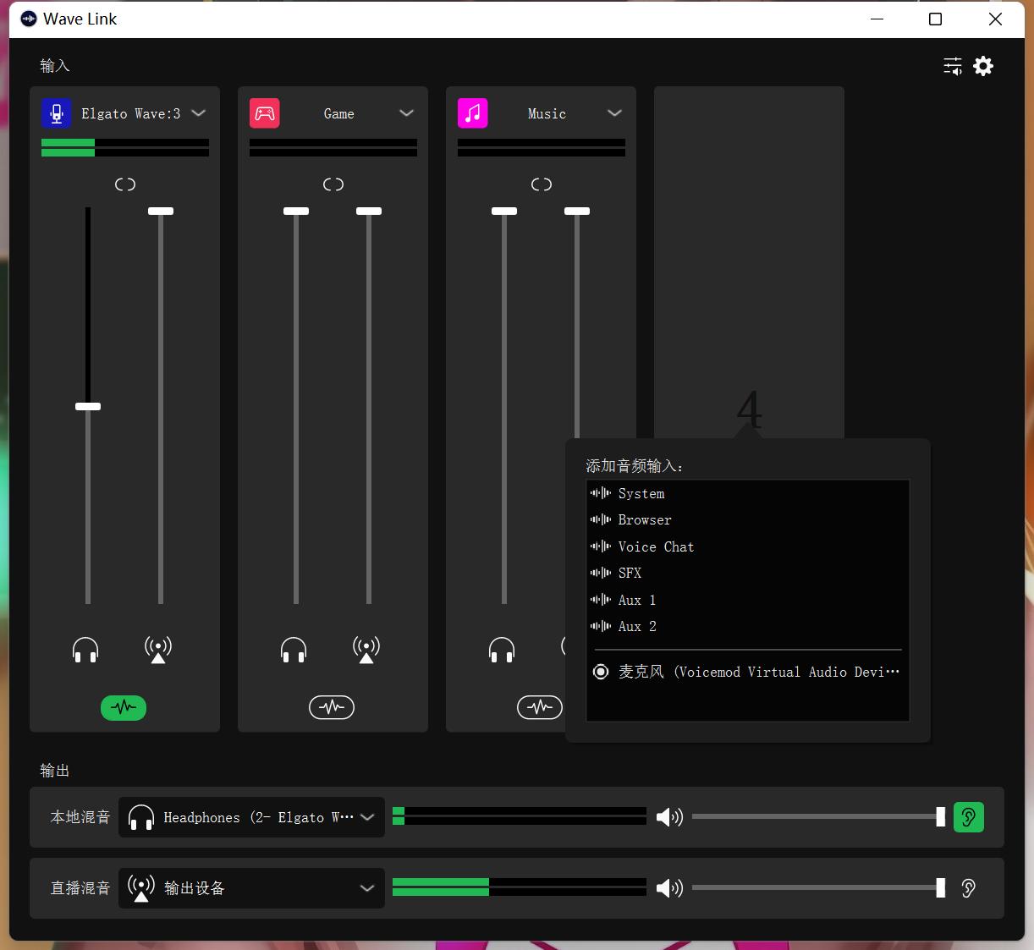Toggle the green local mix listen ear
The image size is (1034, 950).
(x=969, y=817)
